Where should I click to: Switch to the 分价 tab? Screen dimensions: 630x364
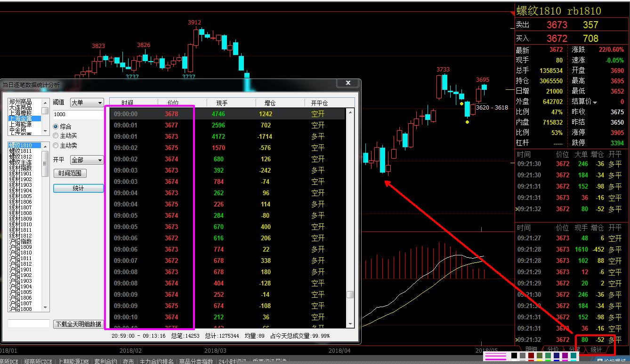pyautogui.click(x=553, y=350)
